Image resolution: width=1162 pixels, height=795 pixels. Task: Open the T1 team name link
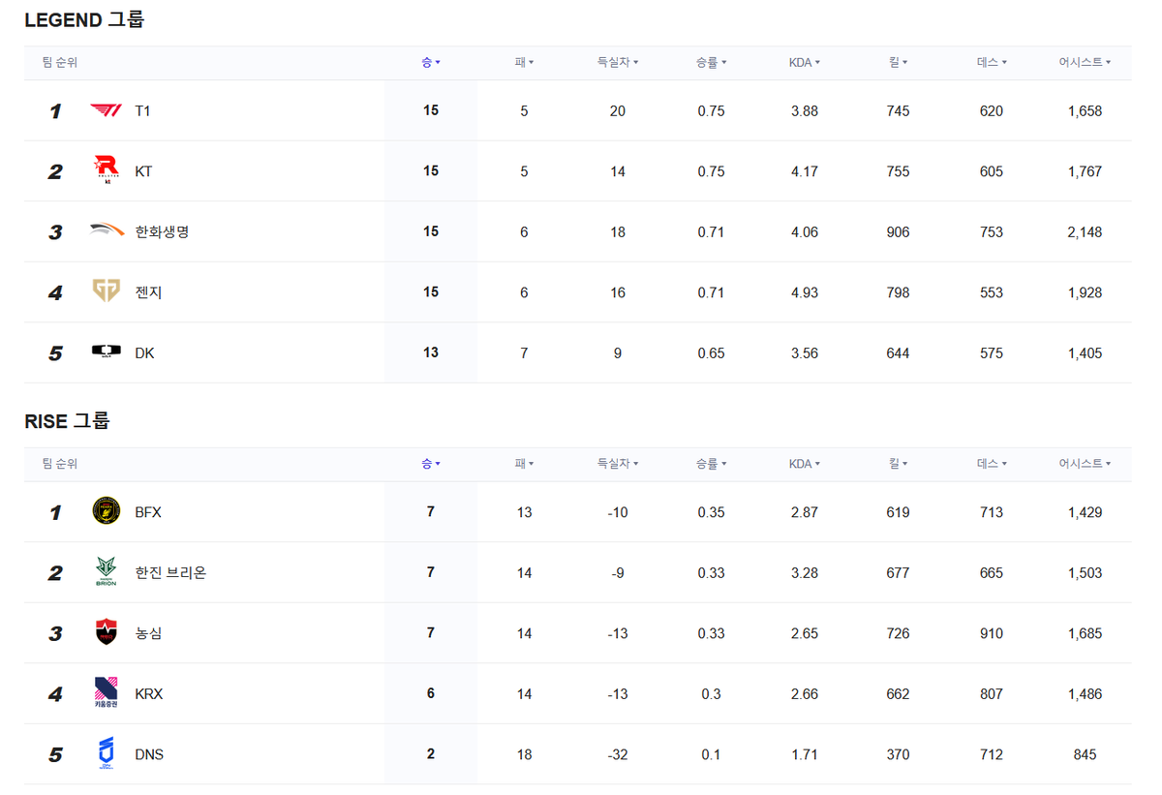coord(142,111)
